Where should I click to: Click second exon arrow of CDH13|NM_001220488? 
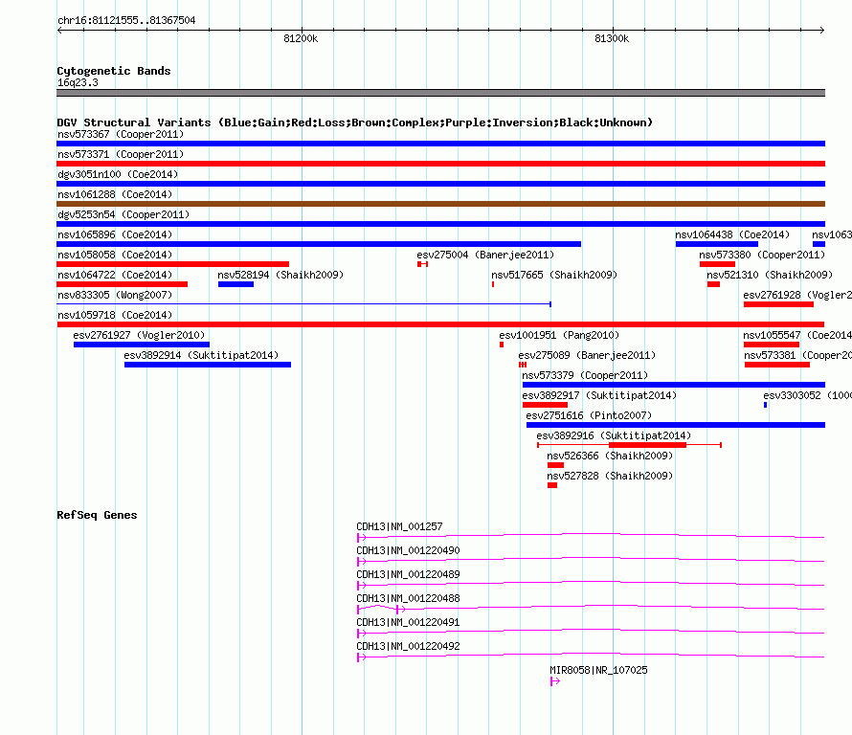coord(400,610)
